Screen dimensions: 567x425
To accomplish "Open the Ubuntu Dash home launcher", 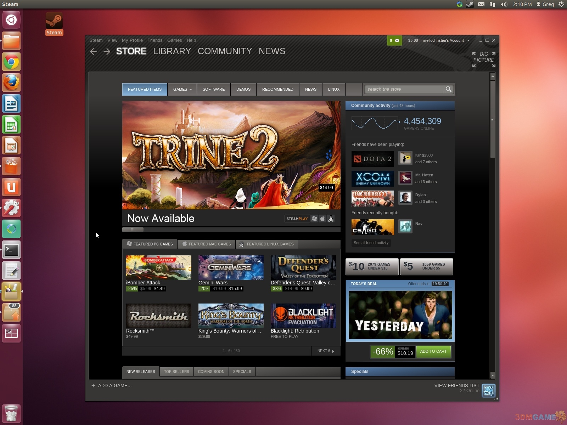I will [x=11, y=20].
